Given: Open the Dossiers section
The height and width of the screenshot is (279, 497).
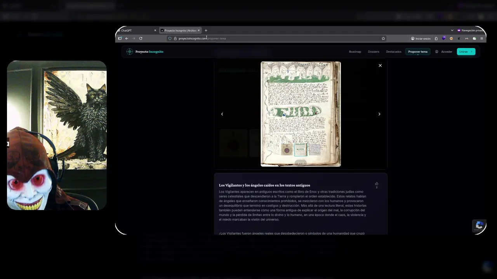Looking at the screenshot, I should 374,52.
